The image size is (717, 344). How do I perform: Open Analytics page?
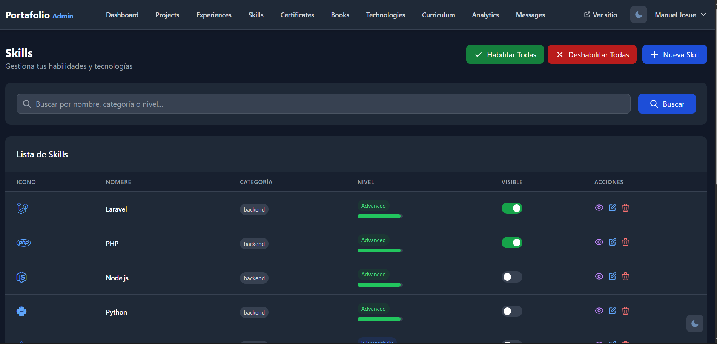(485, 15)
